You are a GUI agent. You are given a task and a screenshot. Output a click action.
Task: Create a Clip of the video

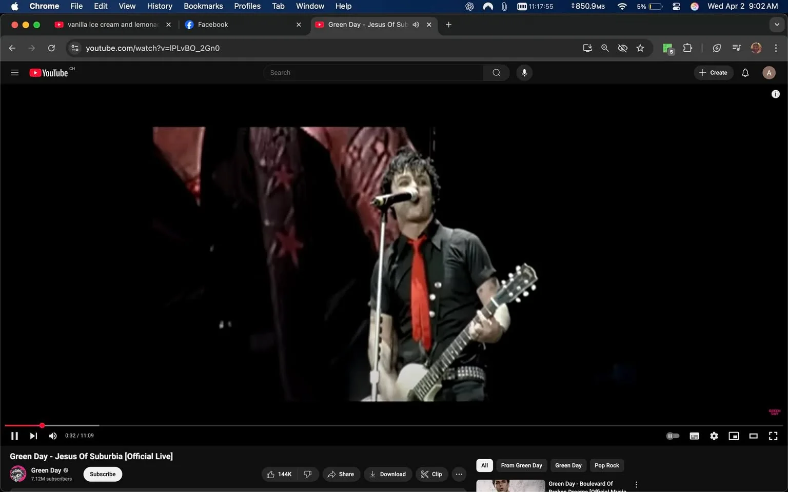click(431, 474)
